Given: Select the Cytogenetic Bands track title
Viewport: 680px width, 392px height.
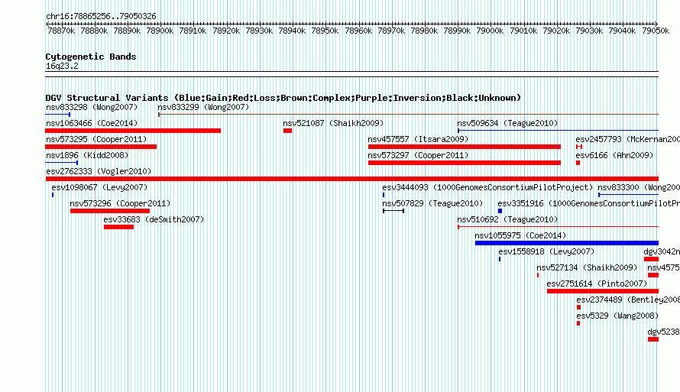Looking at the screenshot, I should (x=91, y=57).
